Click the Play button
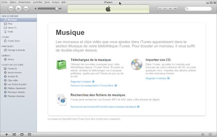This screenshot has width=217, height=137. (x=18, y=9)
